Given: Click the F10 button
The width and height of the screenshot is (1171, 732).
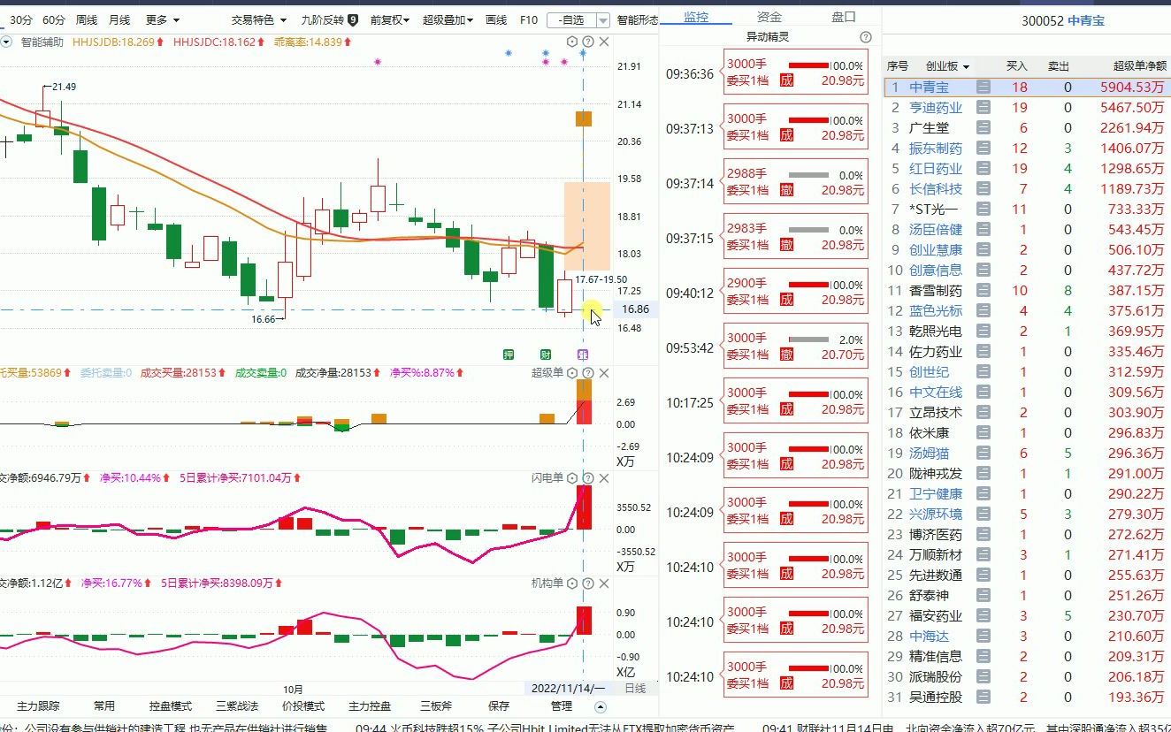Looking at the screenshot, I should (x=529, y=19).
